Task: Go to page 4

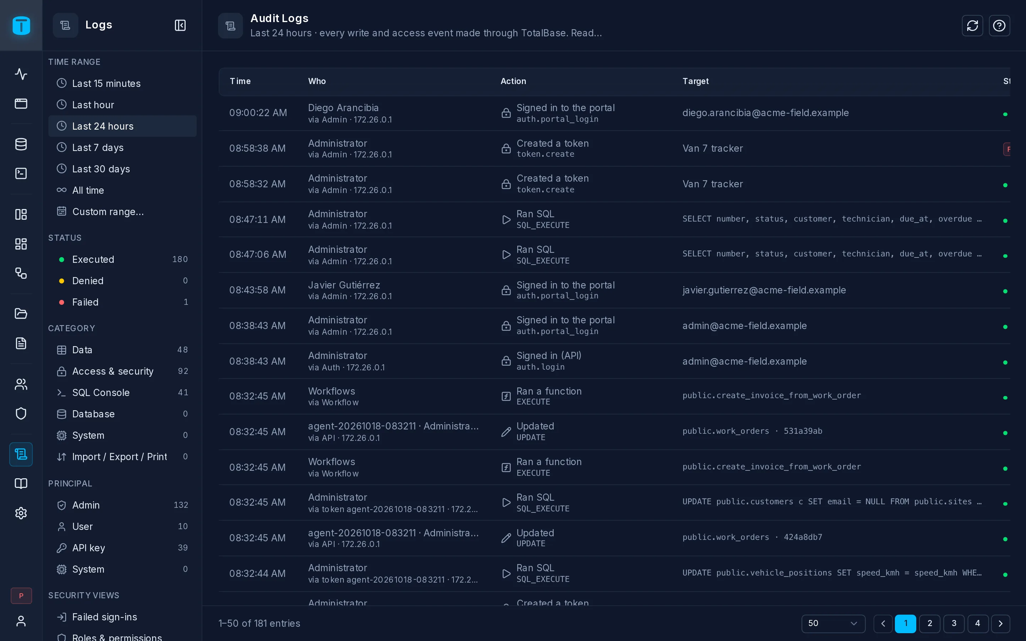Action: [x=978, y=623]
